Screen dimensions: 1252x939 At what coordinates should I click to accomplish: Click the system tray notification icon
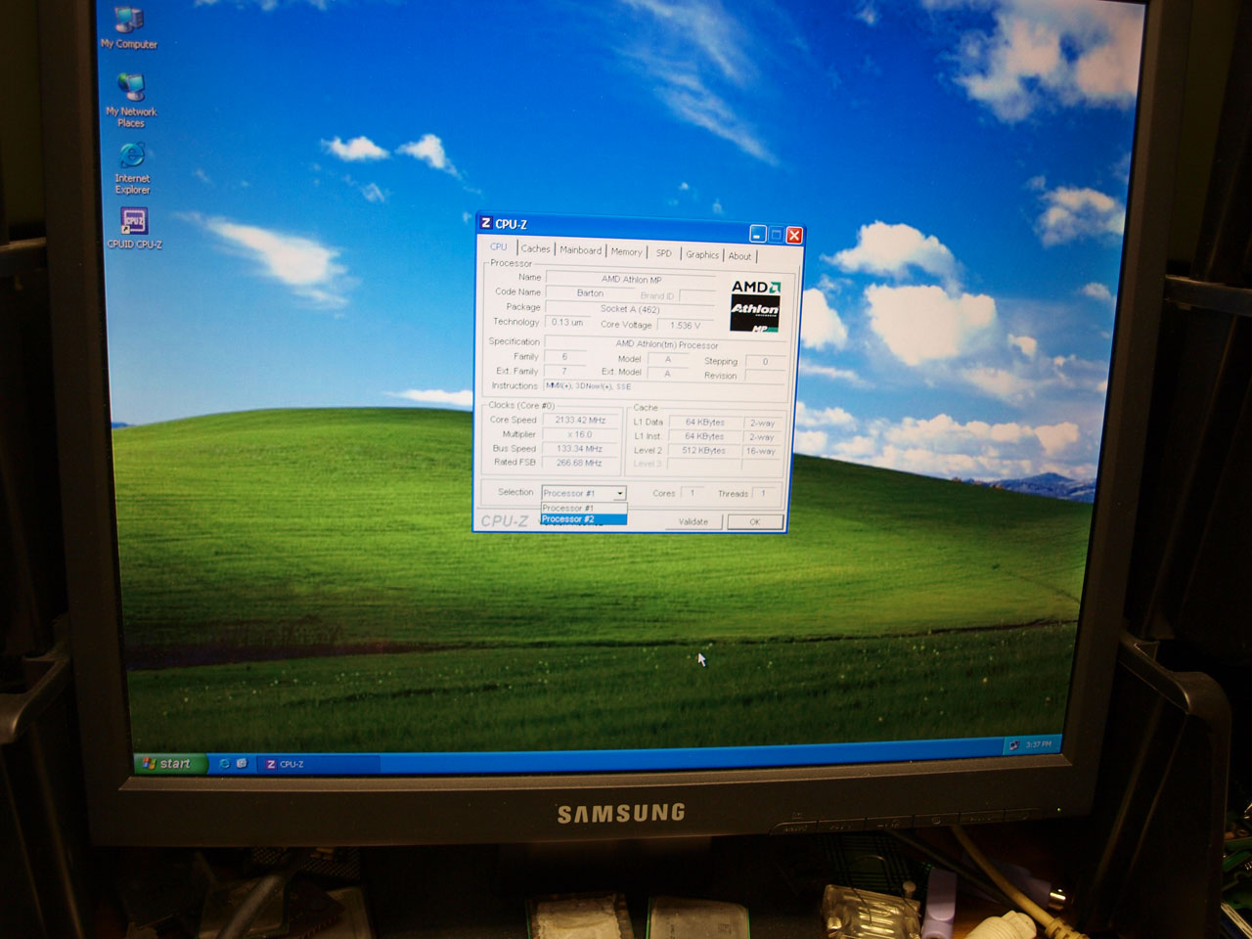pos(1013,745)
